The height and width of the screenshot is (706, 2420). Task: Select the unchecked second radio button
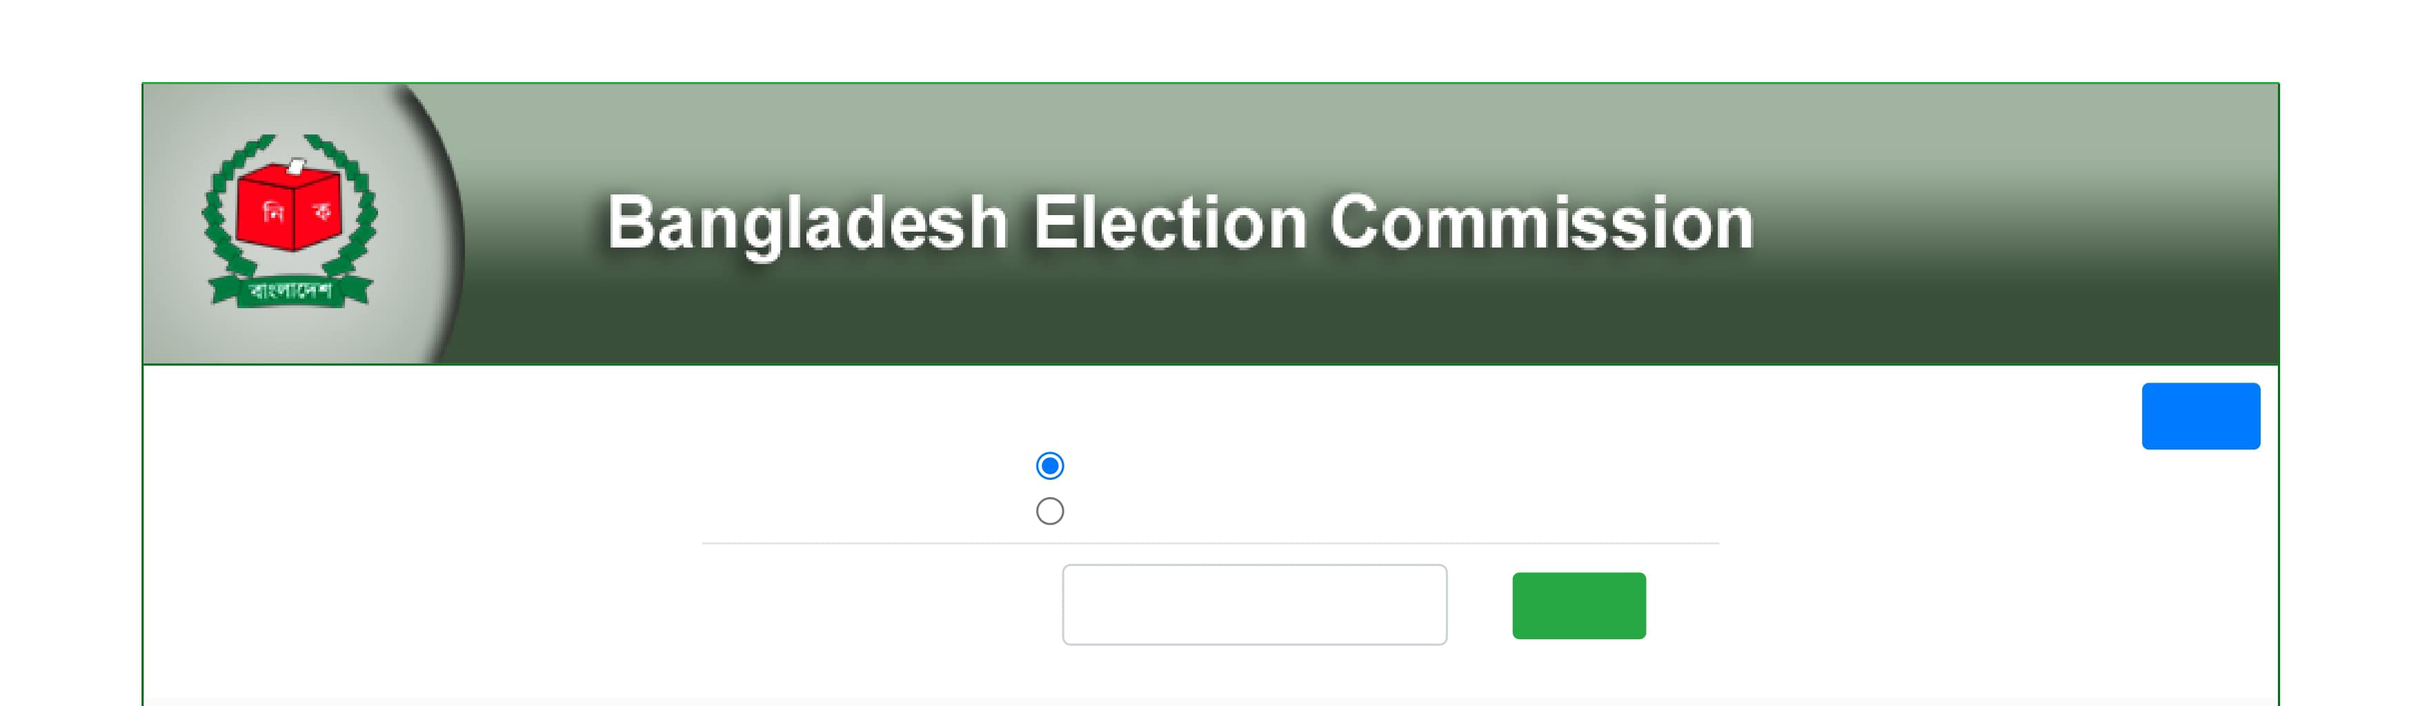pos(1049,512)
